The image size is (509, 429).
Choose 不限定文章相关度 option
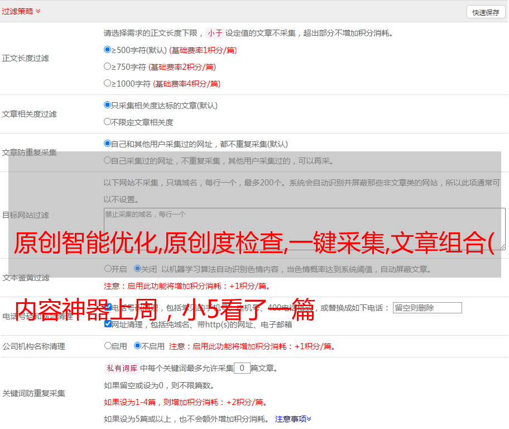click(x=108, y=122)
